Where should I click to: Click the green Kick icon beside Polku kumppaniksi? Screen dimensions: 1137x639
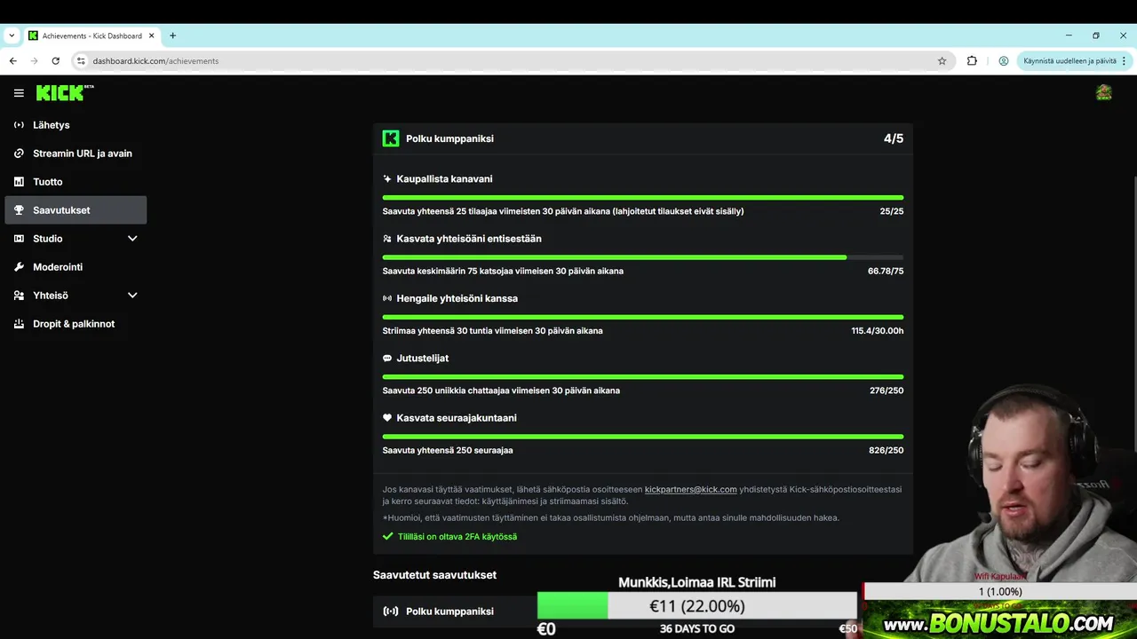click(391, 138)
